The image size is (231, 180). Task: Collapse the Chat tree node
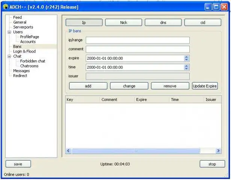(9, 56)
